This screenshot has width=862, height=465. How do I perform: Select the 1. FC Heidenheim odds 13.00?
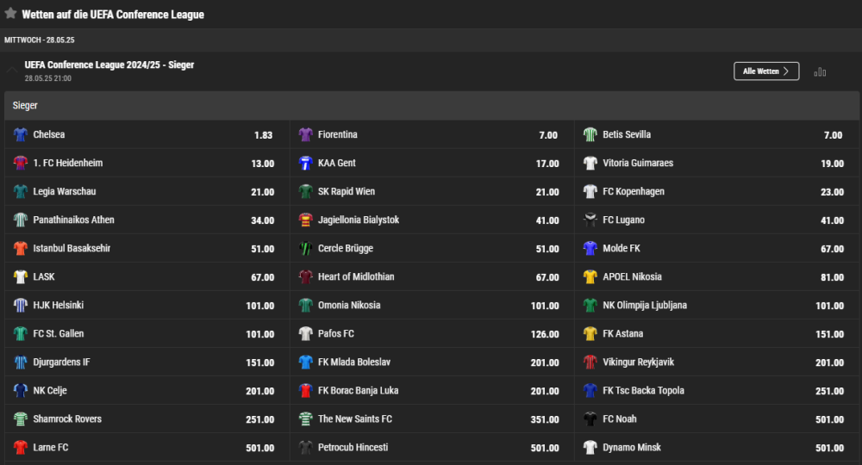(x=262, y=164)
